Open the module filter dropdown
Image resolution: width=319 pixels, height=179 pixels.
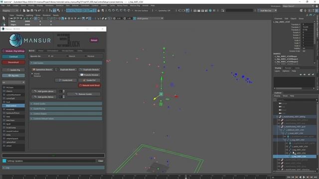click(13, 82)
